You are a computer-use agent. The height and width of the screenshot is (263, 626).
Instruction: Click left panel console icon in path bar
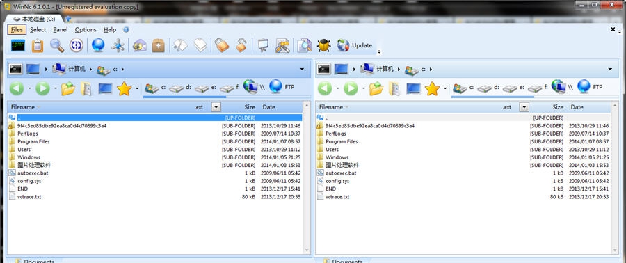click(x=15, y=69)
